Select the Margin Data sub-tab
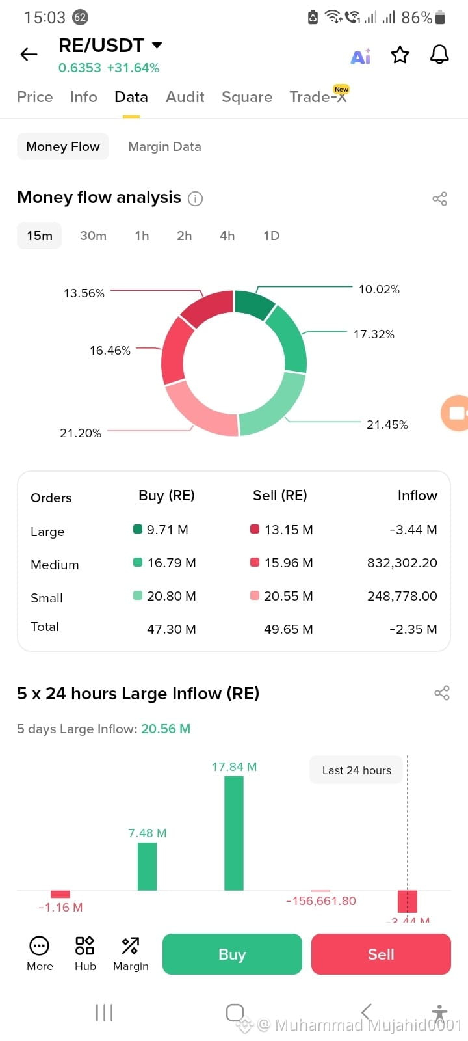The height and width of the screenshot is (1041, 468). (164, 146)
